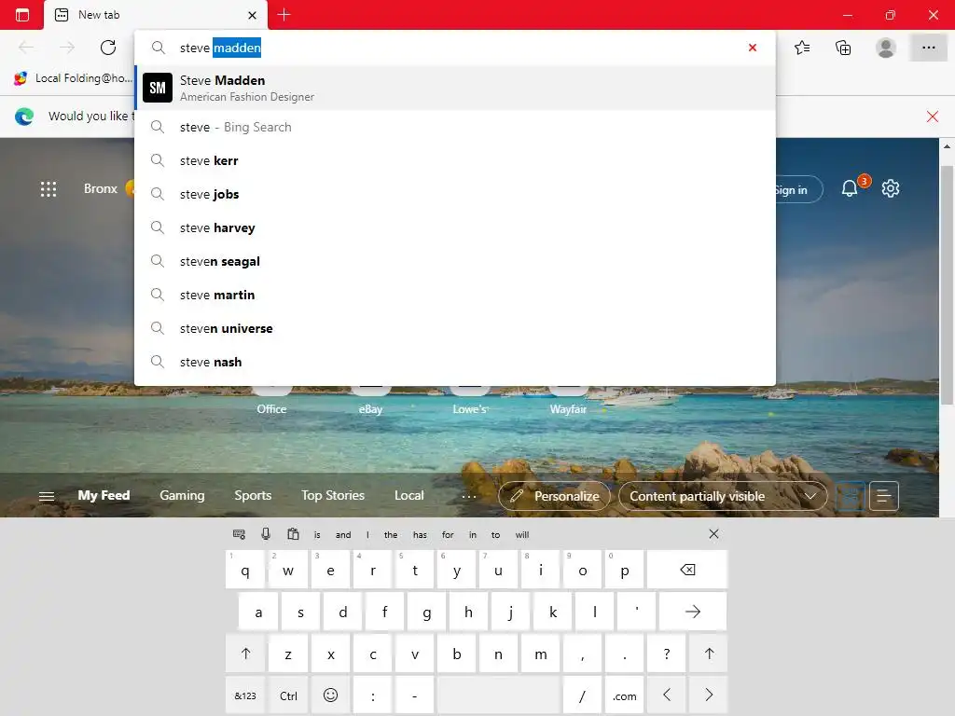Viewport: 955px width, 716px height.
Task: Tap the right Shift key
Action: tap(709, 654)
